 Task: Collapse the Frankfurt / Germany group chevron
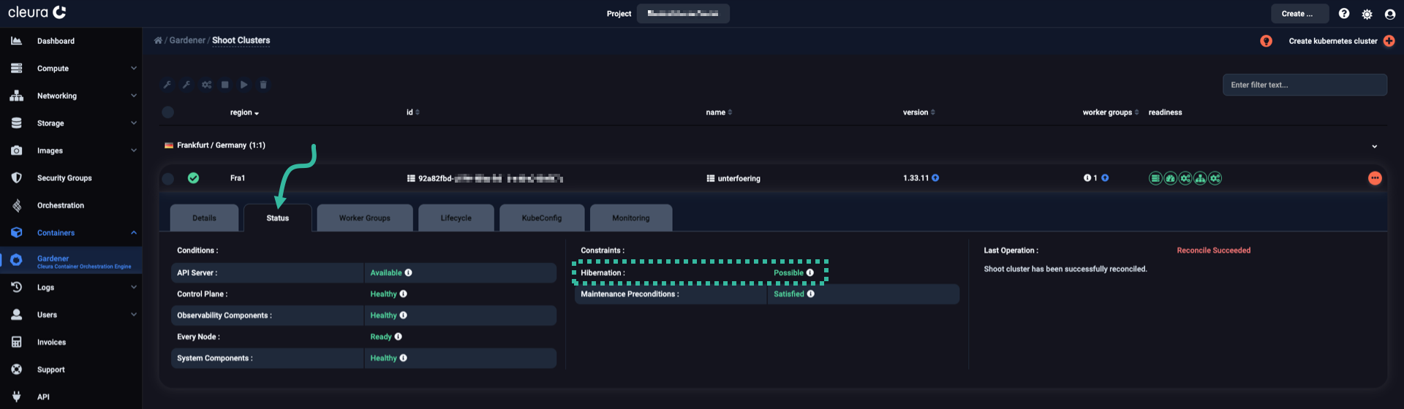tap(1374, 146)
